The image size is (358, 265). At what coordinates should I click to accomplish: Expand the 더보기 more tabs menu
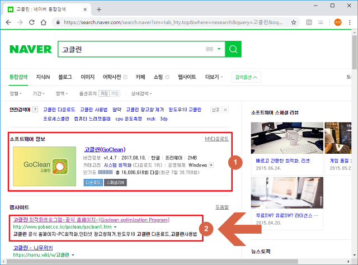click(x=214, y=77)
